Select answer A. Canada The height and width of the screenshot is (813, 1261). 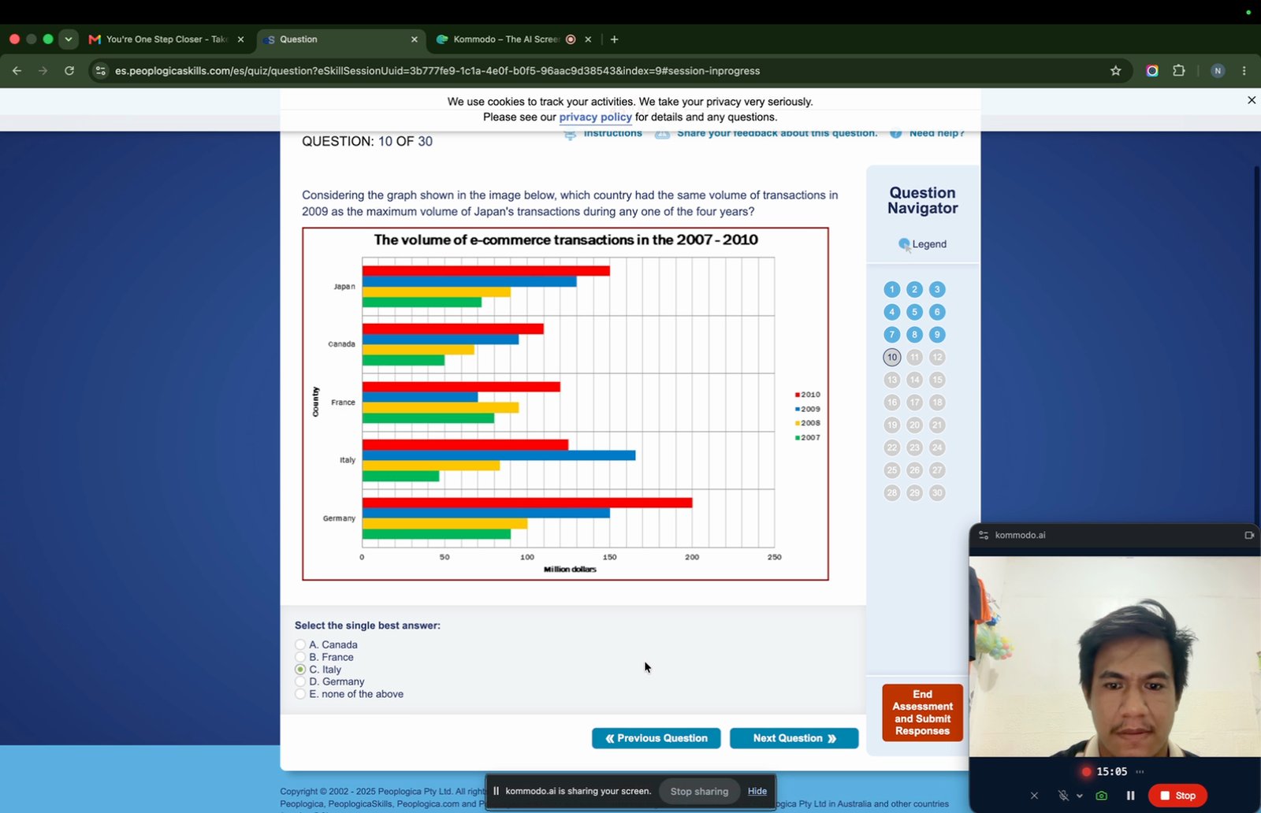pos(300,644)
